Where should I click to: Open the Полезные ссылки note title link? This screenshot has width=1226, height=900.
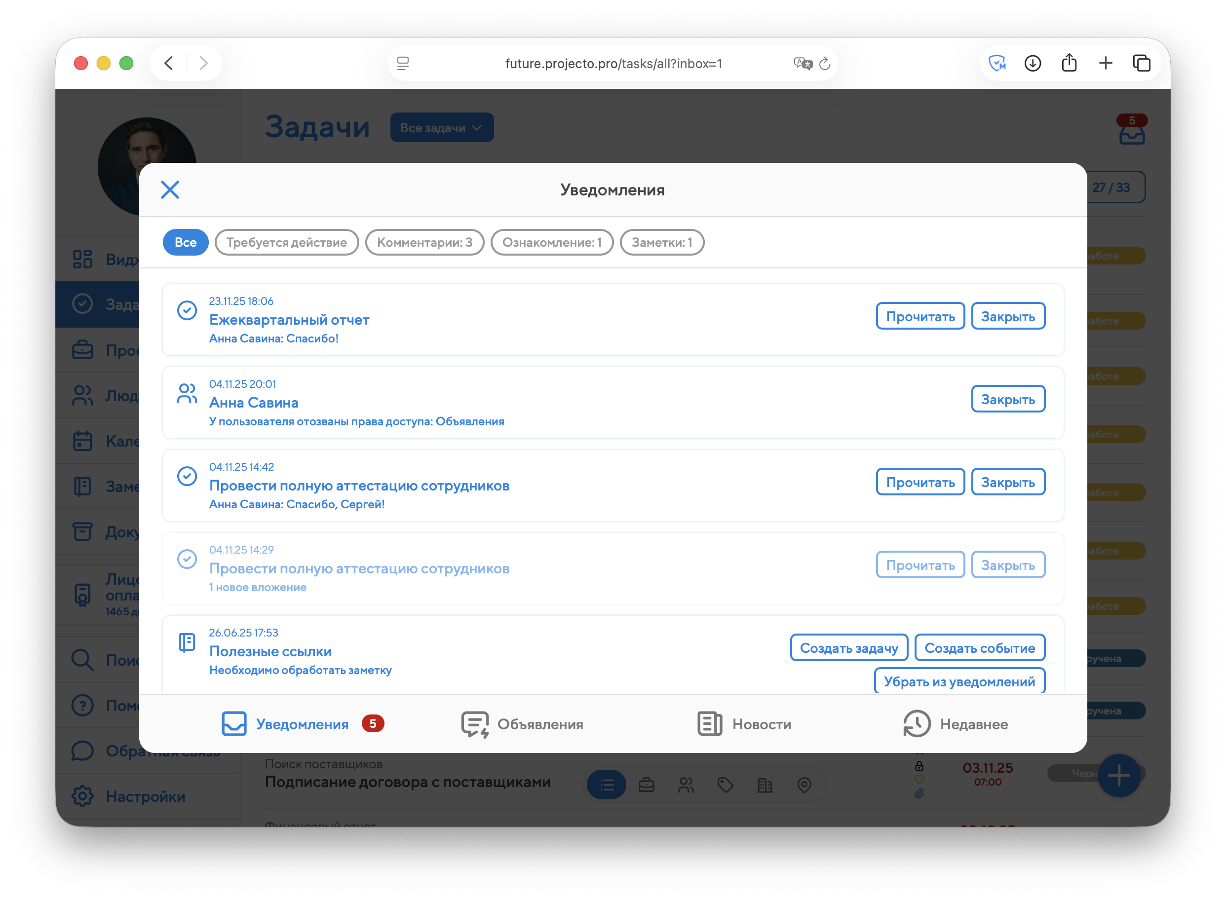click(x=270, y=651)
